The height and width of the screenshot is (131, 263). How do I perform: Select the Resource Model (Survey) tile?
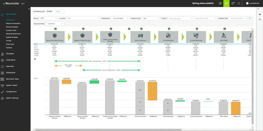tap(54, 37)
